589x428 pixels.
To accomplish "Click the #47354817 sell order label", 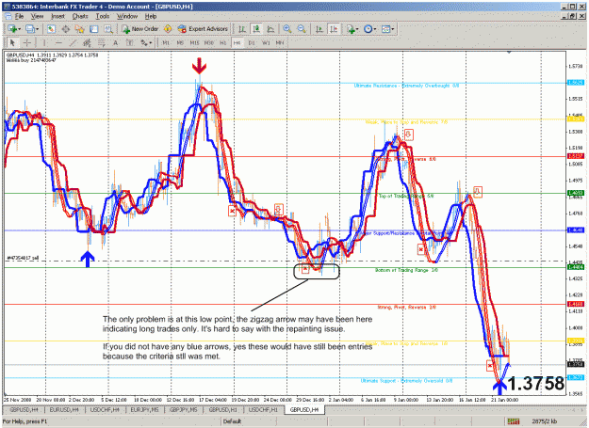I will (23, 258).
